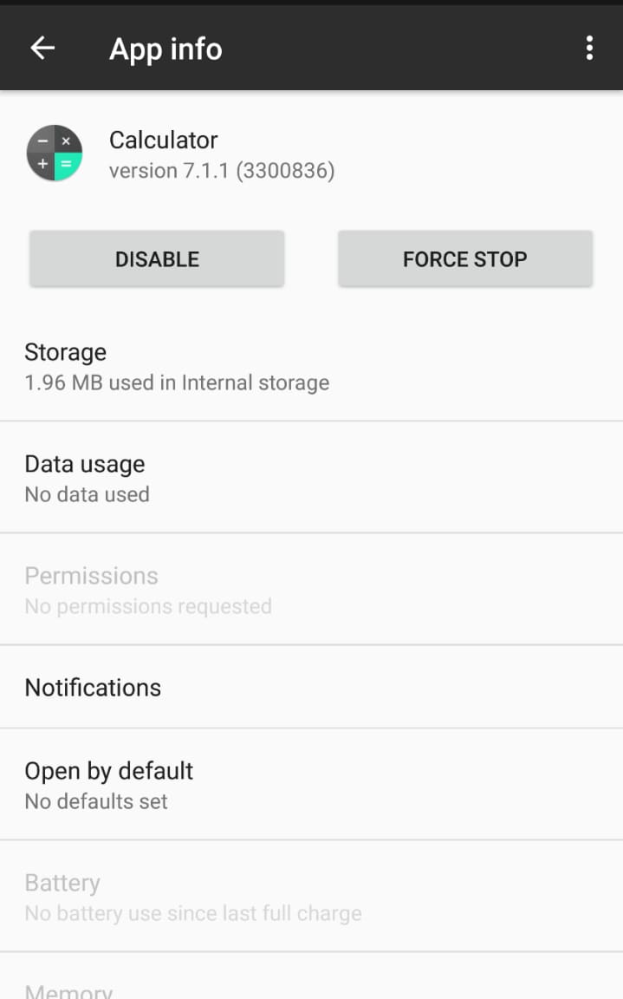
Task: Tap "No battery use since last full charge"
Action: coord(193,913)
